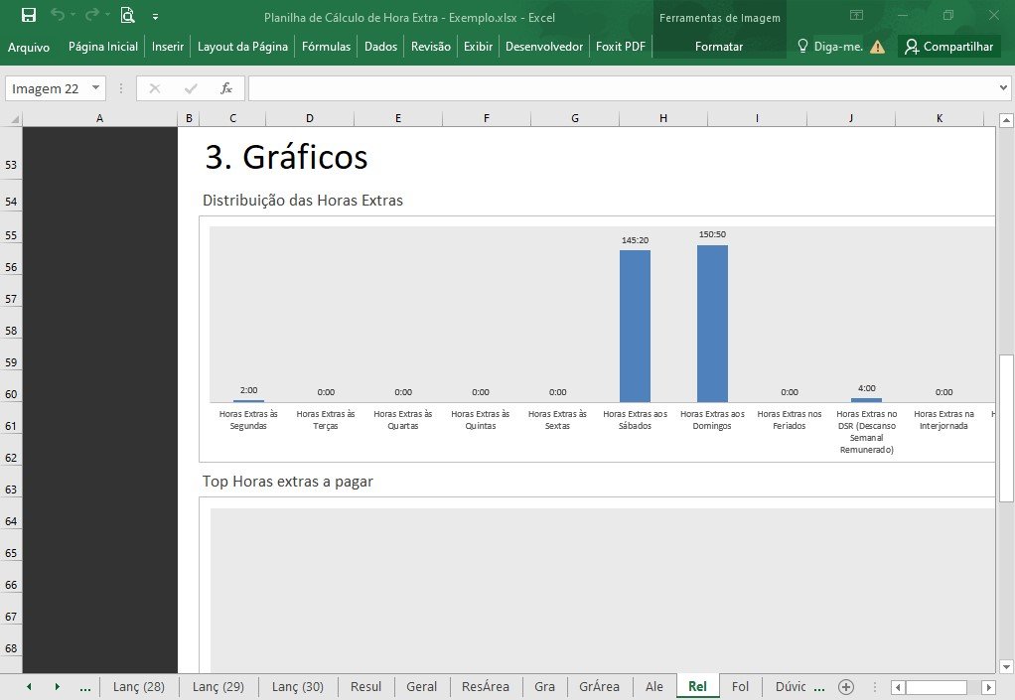Click next sheet navigation arrow
The image size is (1015, 700).
57,686
